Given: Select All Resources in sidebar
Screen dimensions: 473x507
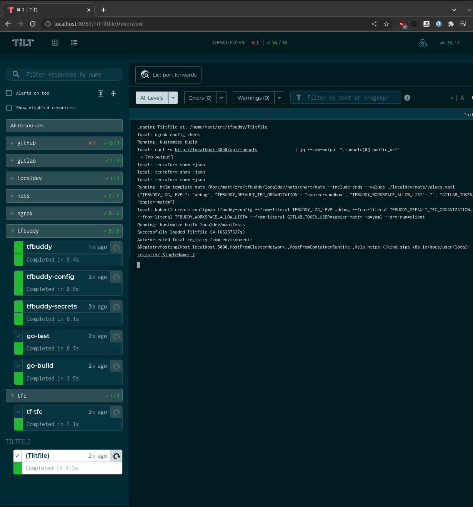Looking at the screenshot, I should [x=64, y=126].
